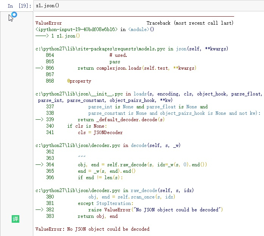Viewport: 264px width, 236px height.
Task: Click the 'Traceback (most recent call last)' text
Action: 190,23
